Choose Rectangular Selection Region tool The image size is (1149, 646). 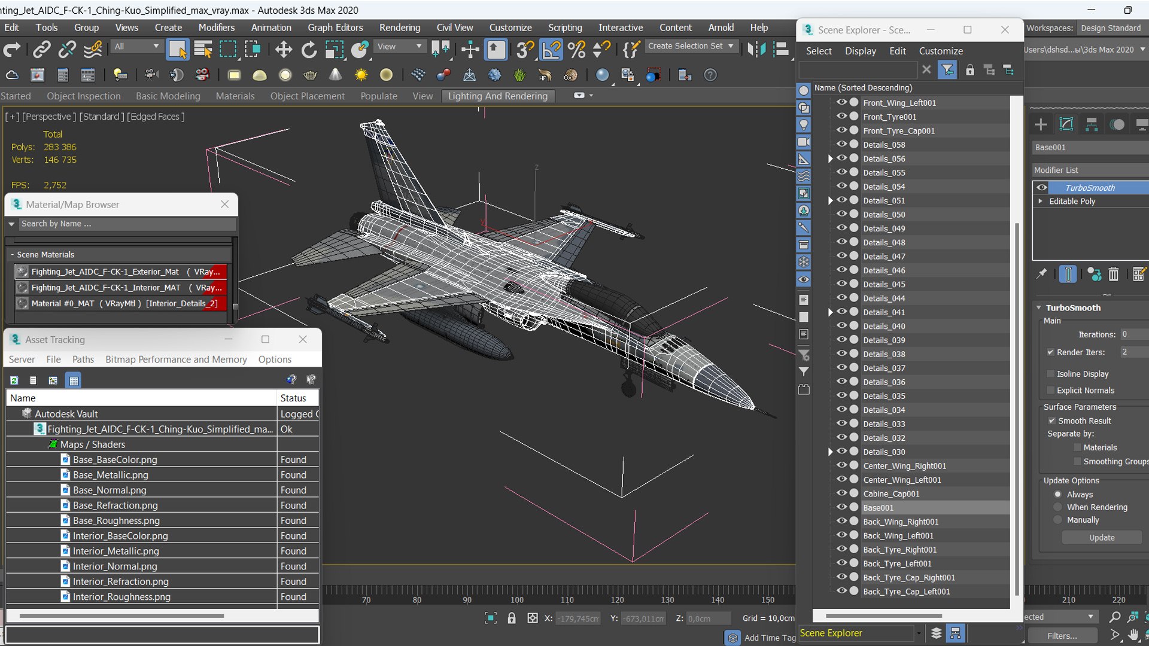coord(228,49)
